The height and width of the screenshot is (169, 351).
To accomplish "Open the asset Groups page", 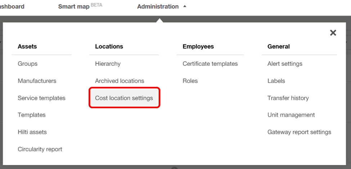I will [x=27, y=64].
